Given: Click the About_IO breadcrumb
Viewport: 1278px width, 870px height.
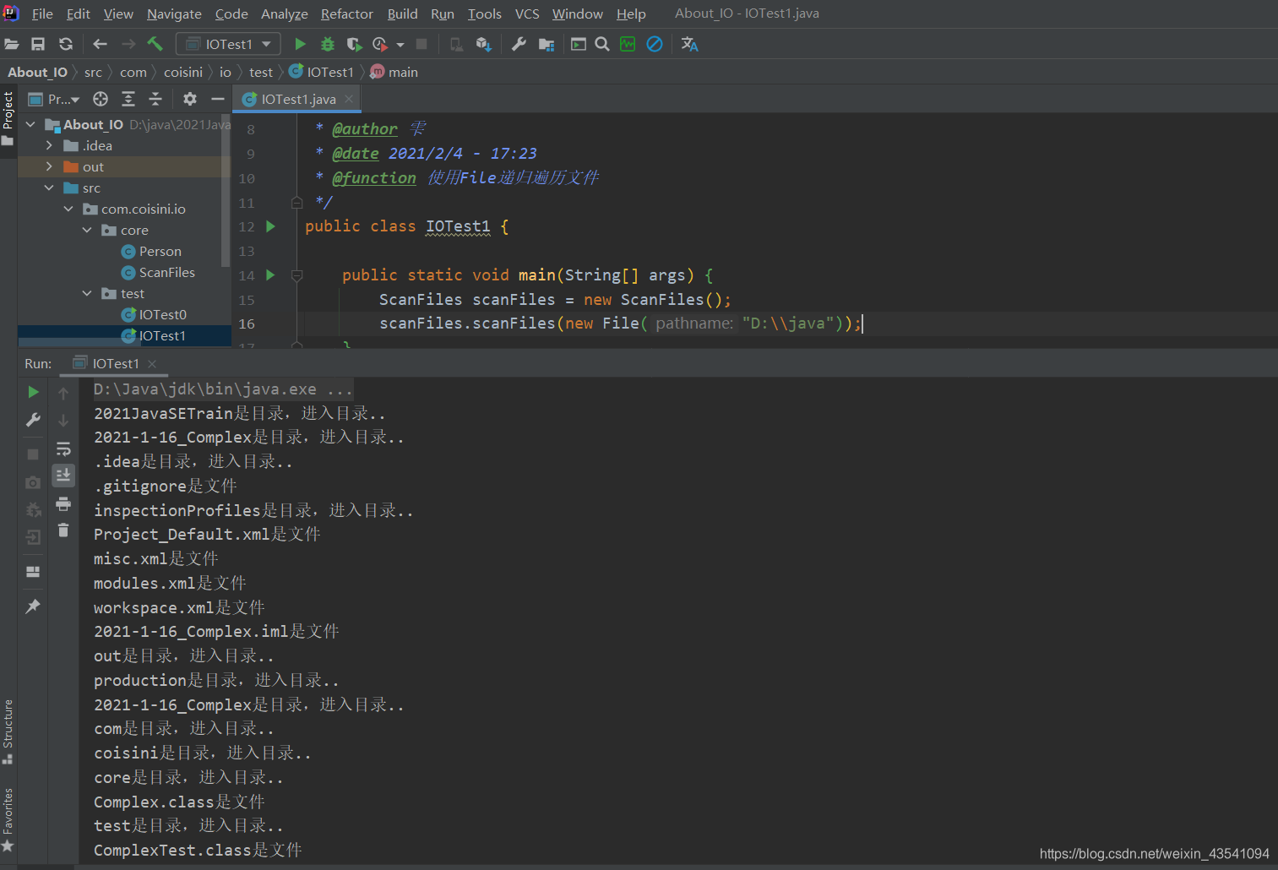Looking at the screenshot, I should click(x=37, y=73).
